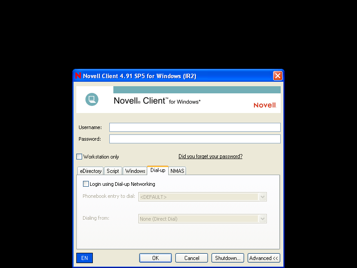
Task: Click the Novell Client for Windows banner text
Action: [157, 101]
